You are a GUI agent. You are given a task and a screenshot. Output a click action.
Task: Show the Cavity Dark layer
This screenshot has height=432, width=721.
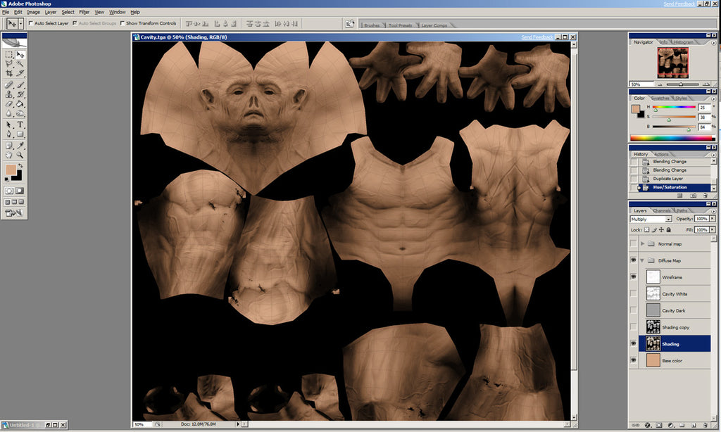tap(632, 310)
